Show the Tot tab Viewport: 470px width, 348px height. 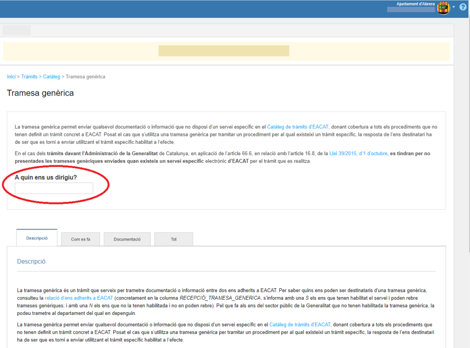point(173,239)
